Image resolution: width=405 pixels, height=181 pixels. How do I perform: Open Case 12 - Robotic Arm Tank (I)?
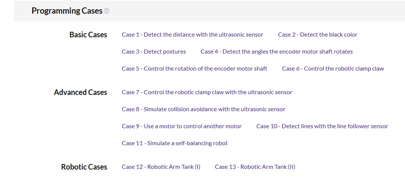(161, 167)
